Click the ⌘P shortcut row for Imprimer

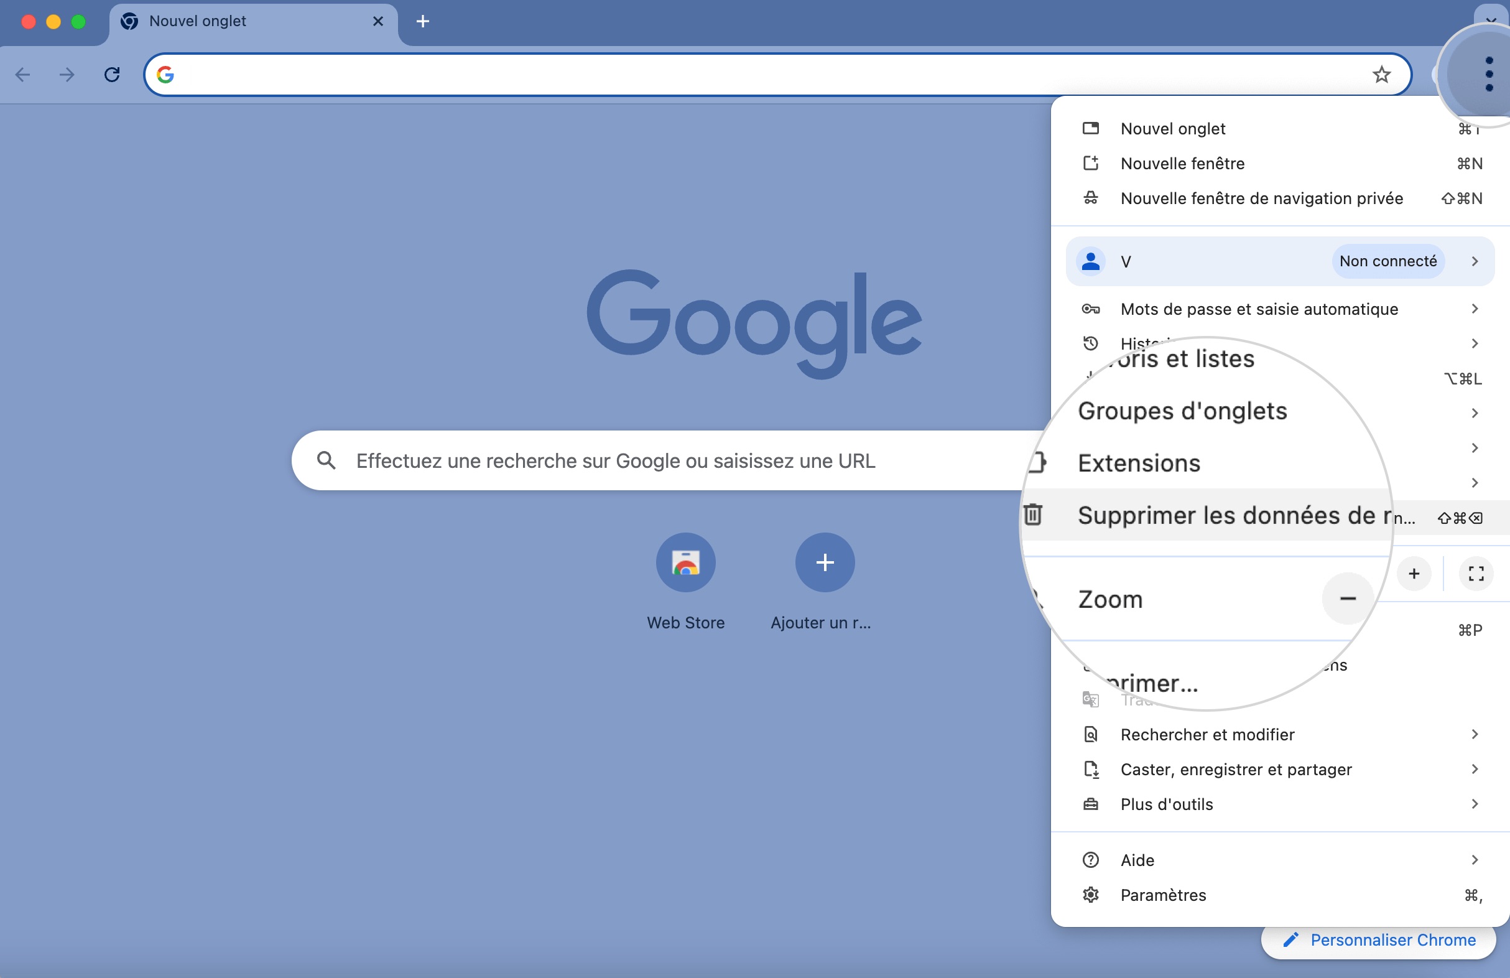pos(1470,631)
